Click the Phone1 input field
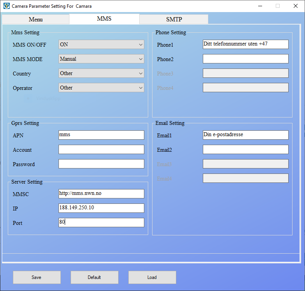The image size is (305, 291). (245, 44)
